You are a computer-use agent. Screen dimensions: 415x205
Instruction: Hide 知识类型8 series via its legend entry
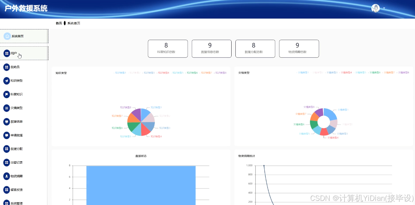221,73
